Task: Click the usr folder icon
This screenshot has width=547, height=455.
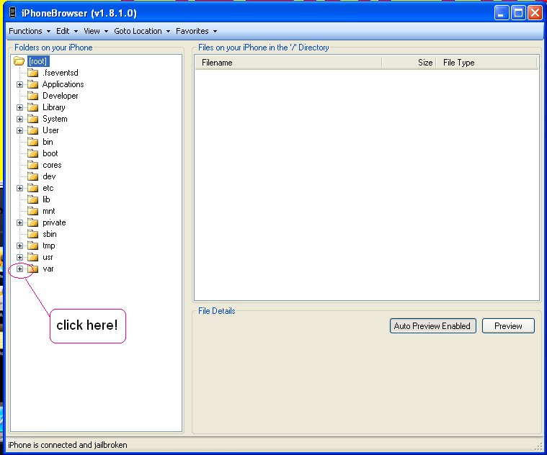Action: [x=33, y=257]
